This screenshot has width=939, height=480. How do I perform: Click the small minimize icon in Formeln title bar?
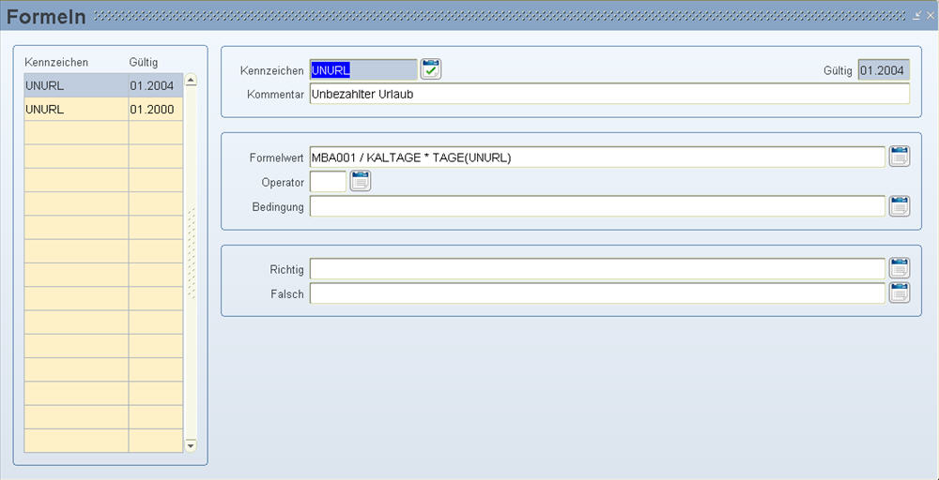(916, 16)
